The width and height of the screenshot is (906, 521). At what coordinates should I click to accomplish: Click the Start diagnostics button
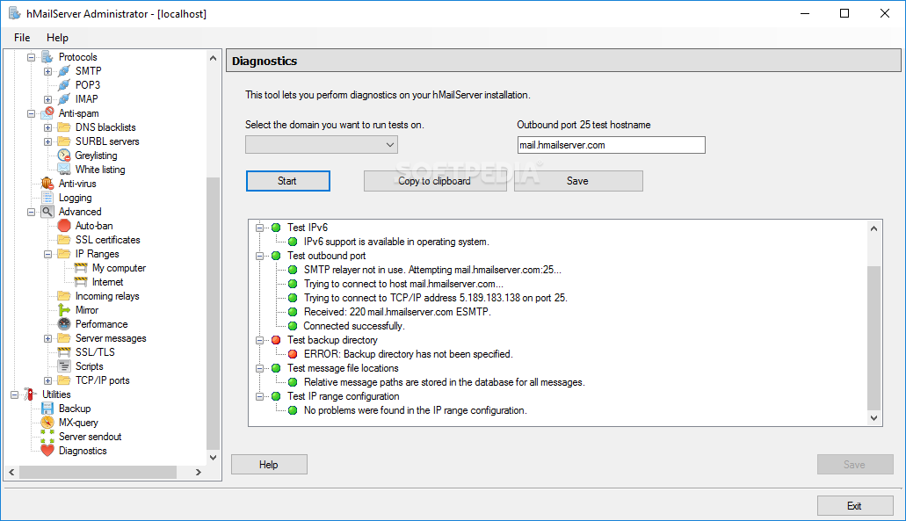click(x=287, y=181)
